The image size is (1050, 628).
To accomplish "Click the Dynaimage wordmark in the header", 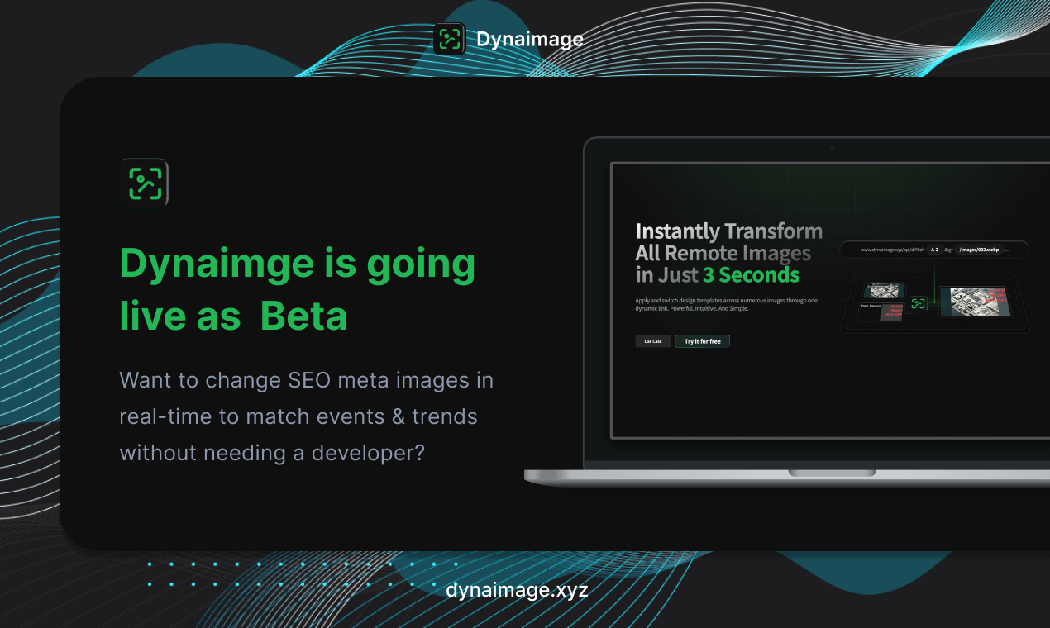I will pos(531,38).
